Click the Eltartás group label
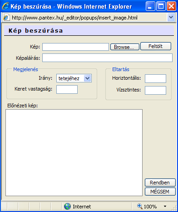 (x=121, y=69)
